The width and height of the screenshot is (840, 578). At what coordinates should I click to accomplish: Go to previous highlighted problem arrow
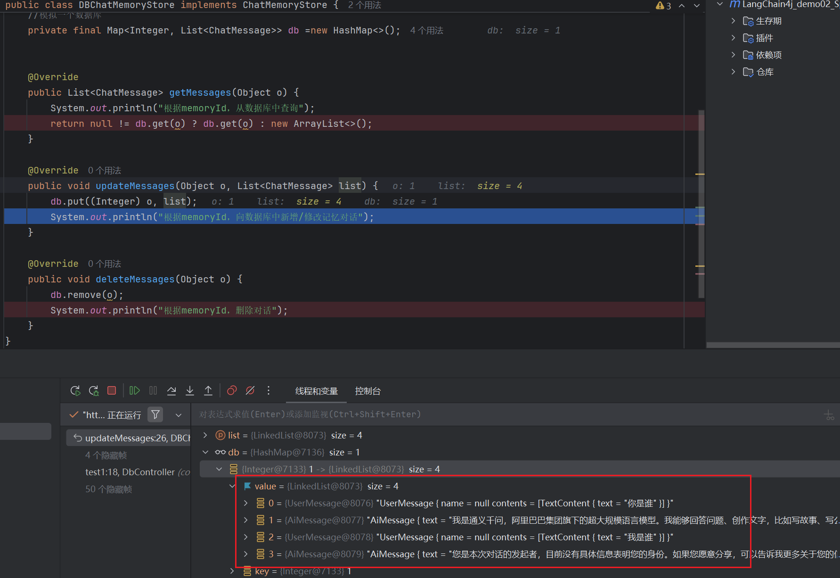(682, 6)
